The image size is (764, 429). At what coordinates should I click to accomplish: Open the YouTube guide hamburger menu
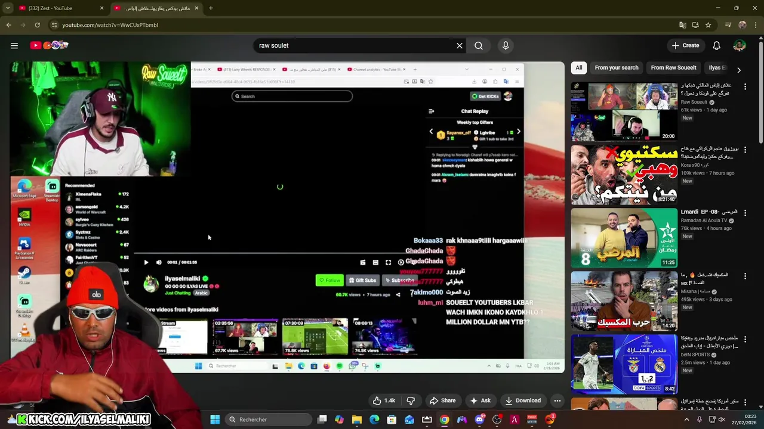tap(14, 45)
